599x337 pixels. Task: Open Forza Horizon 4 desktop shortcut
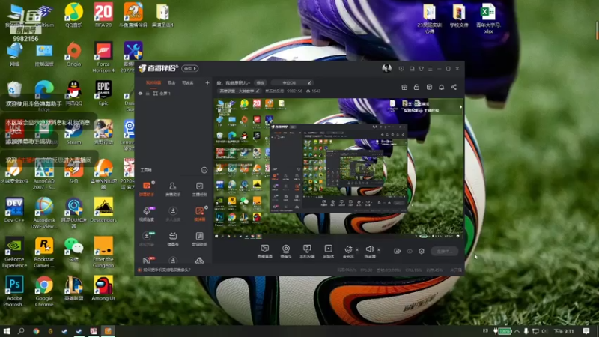tap(103, 58)
